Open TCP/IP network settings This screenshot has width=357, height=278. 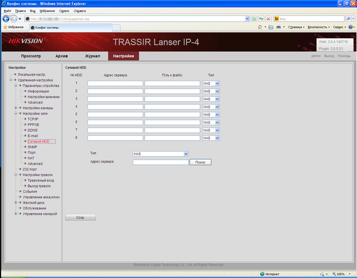33,119
